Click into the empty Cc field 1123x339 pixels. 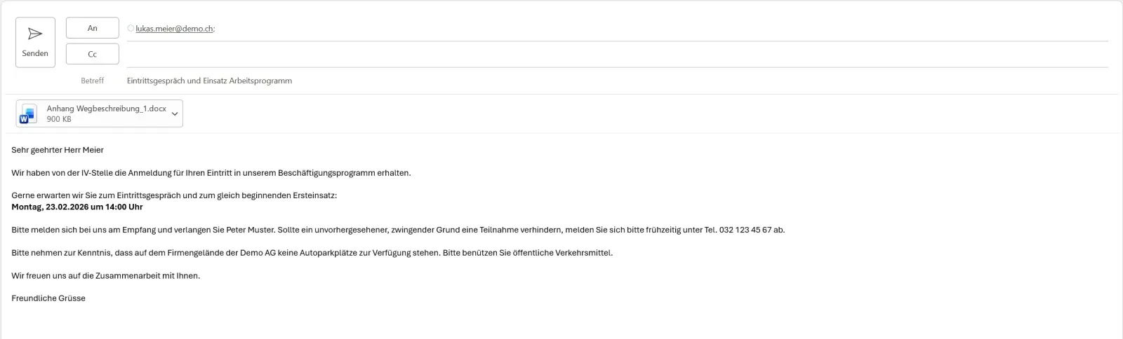617,55
